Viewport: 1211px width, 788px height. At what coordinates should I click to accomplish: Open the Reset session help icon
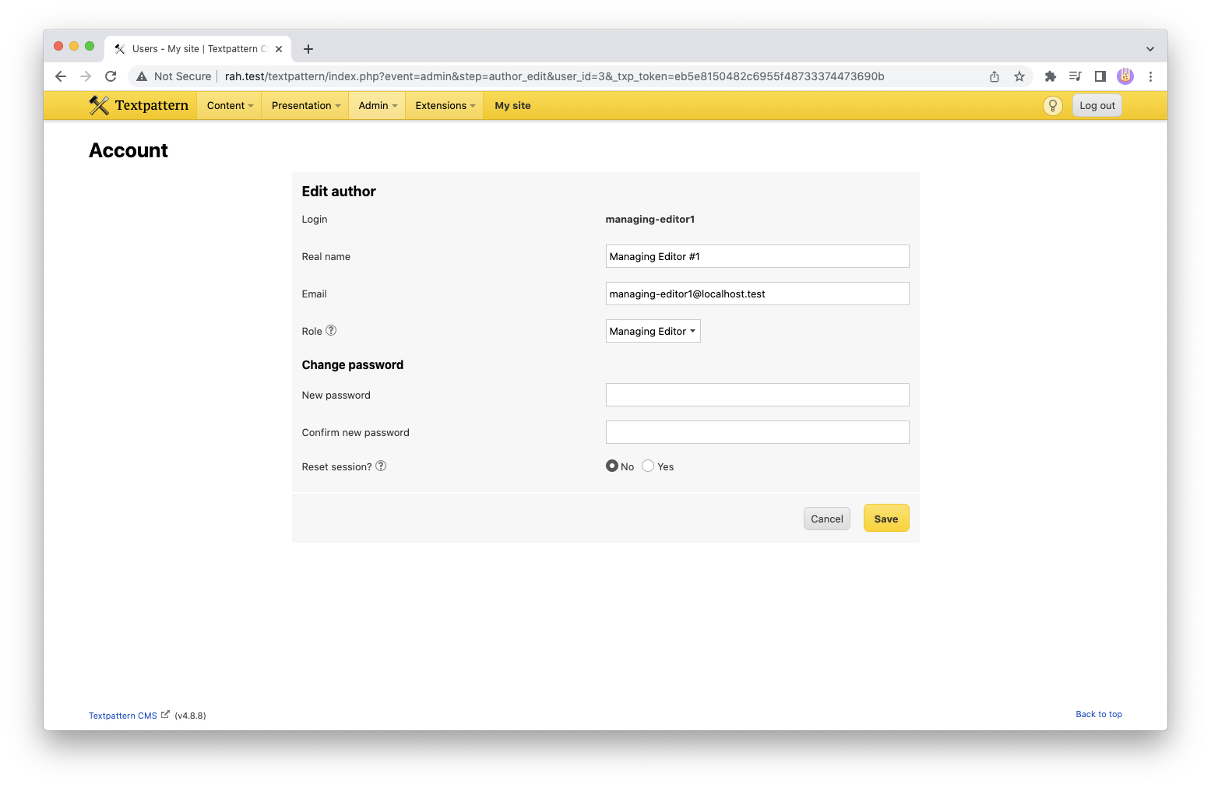381,466
